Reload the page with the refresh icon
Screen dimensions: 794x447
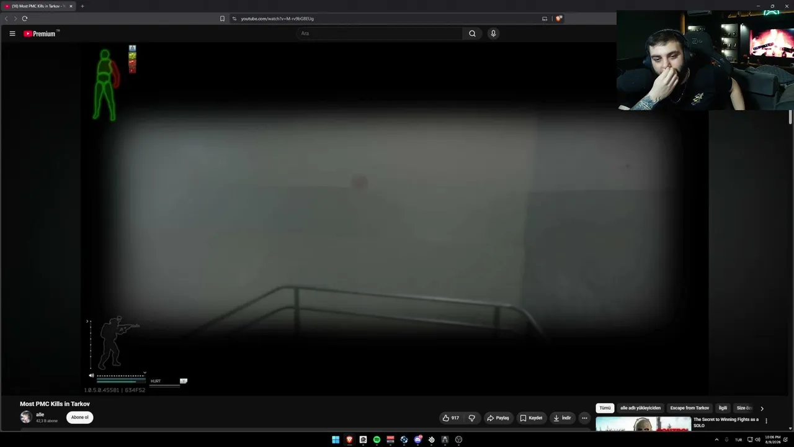pyautogui.click(x=25, y=19)
